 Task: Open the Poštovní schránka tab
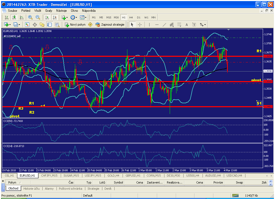point(71,188)
